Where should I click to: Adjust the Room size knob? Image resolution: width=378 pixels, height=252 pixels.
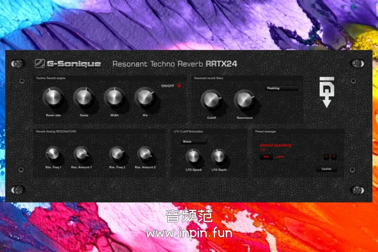53,97
